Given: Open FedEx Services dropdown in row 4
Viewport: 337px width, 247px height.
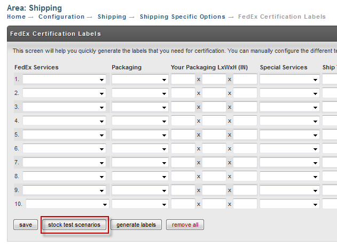Looking at the screenshot, I should click(x=64, y=121).
